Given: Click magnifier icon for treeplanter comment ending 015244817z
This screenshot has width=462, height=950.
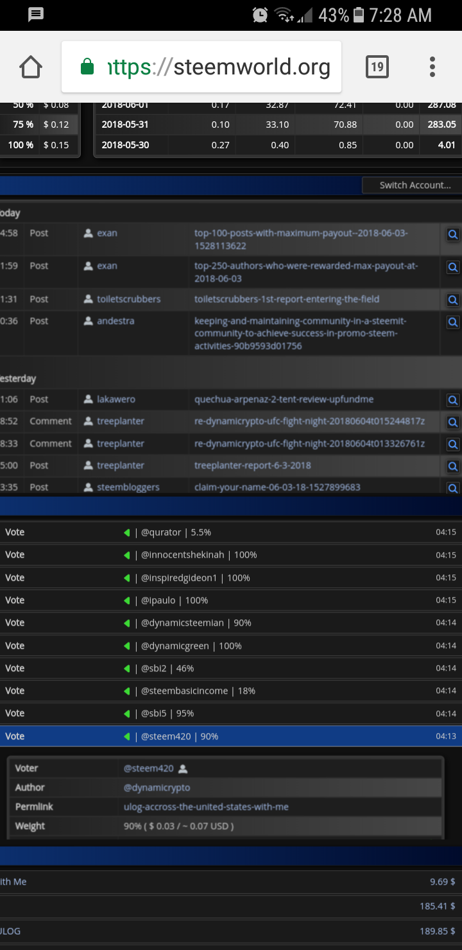Looking at the screenshot, I should [x=453, y=422].
